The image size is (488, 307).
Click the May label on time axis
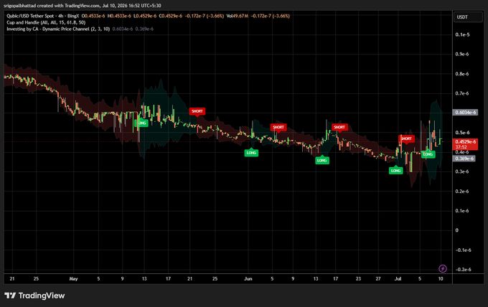point(73,279)
